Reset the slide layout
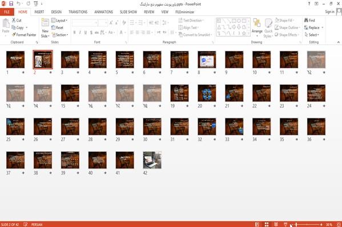Viewport: 342px width, 227px height. 57,28
